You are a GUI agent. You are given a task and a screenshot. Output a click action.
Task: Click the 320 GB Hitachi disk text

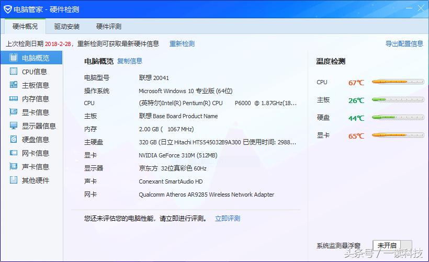click(x=218, y=142)
